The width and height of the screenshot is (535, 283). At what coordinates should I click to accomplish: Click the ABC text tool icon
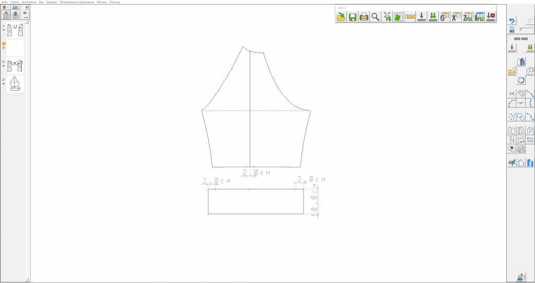(x=512, y=163)
